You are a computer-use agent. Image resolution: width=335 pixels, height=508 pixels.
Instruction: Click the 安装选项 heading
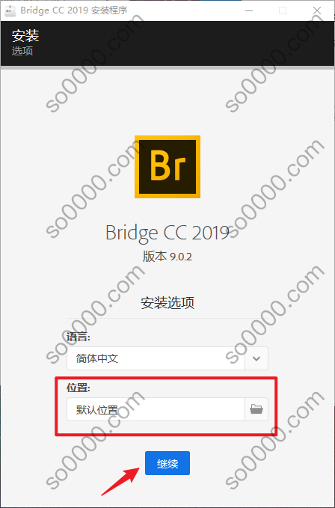(167, 303)
